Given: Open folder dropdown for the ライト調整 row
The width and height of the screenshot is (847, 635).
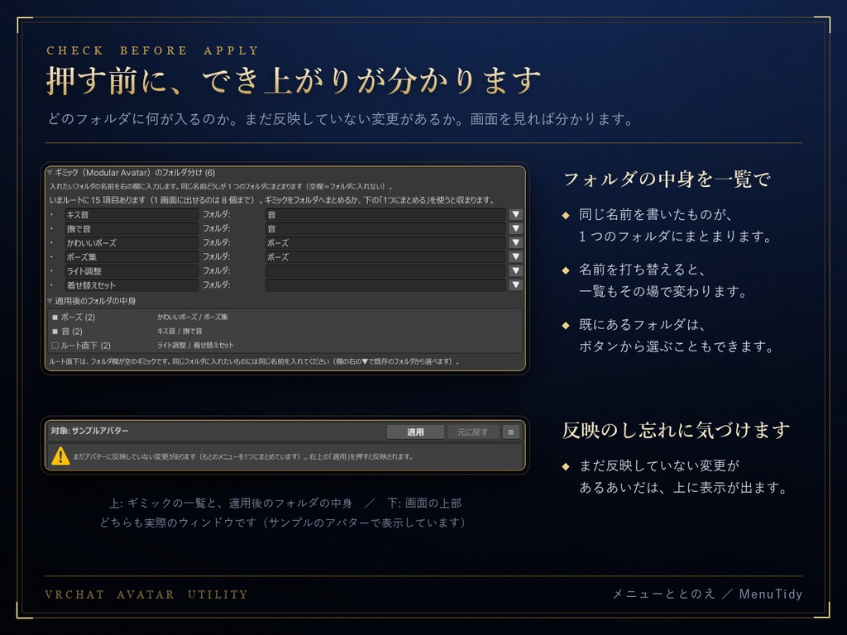Looking at the screenshot, I should [x=515, y=270].
